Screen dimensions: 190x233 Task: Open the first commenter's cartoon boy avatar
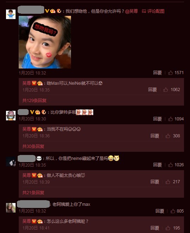pos(11,14)
